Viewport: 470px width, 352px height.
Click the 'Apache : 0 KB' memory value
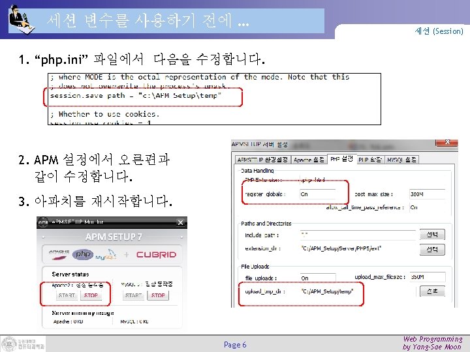[x=68, y=321]
